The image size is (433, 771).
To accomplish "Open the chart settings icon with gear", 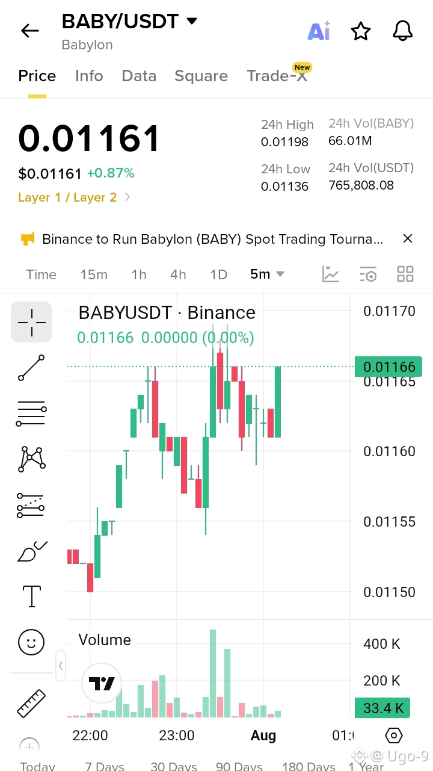I will tap(368, 274).
